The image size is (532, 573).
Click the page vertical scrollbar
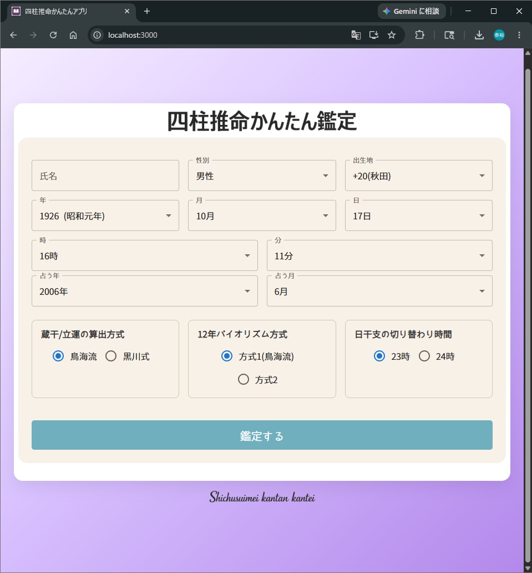point(528,316)
